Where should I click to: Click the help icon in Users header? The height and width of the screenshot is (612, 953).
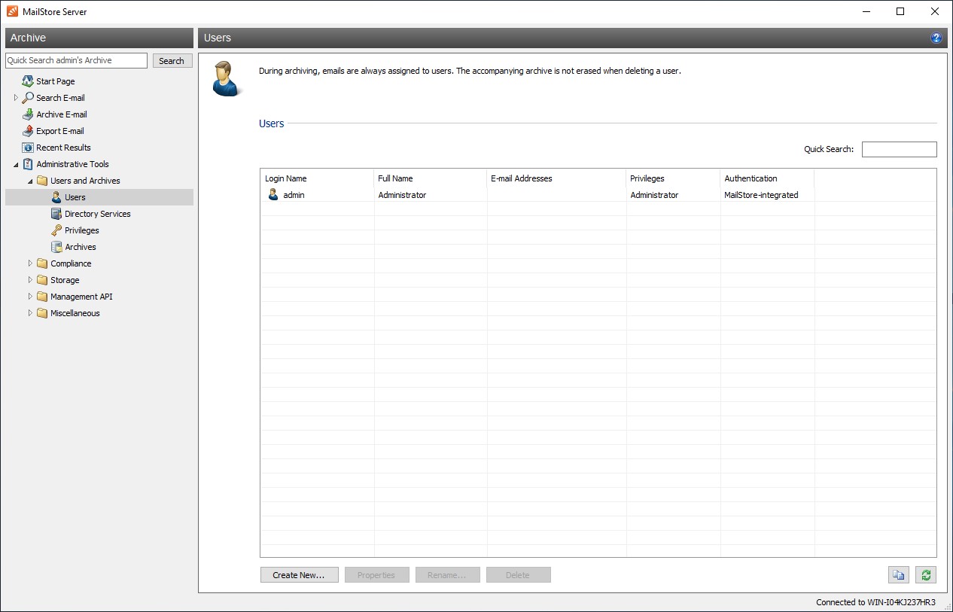pyautogui.click(x=936, y=38)
